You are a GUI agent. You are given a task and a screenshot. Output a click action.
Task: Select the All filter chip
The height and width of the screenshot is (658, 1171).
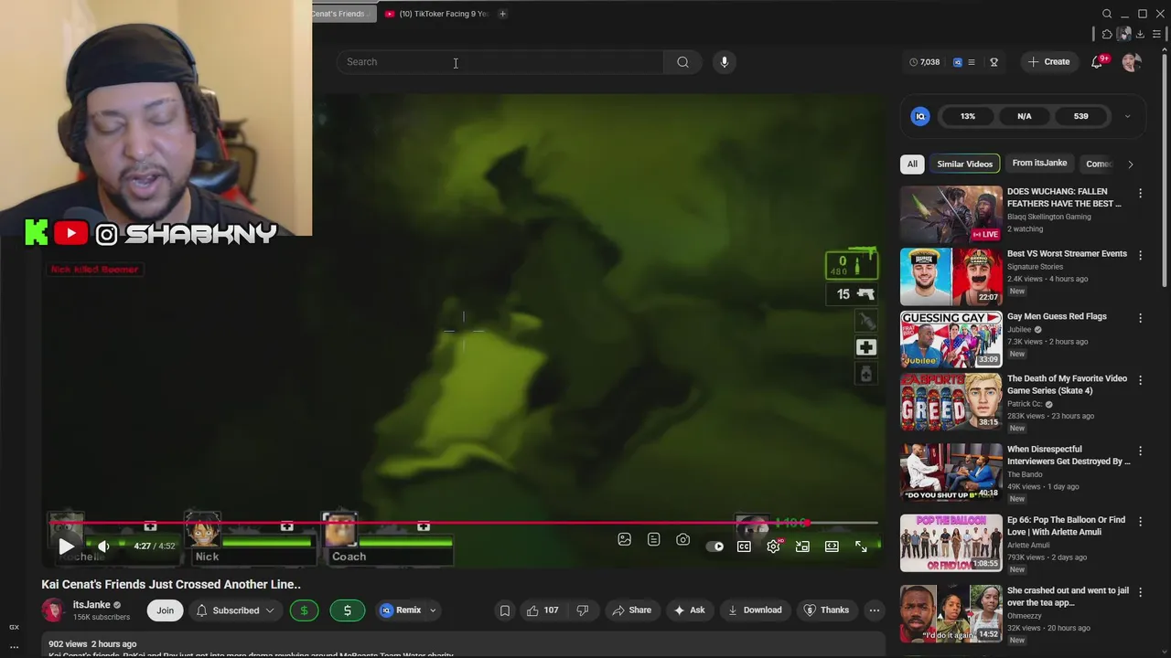[912, 164]
